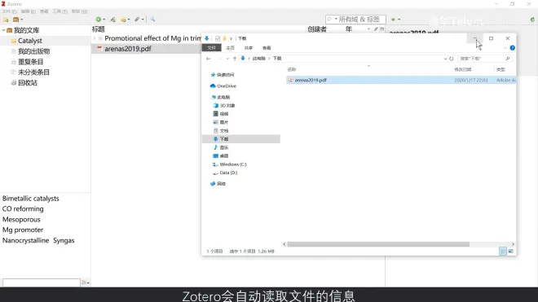Click the New Collection icon in Zotero toolbar
This screenshot has height=302, width=538.
pyautogui.click(x=6, y=20)
